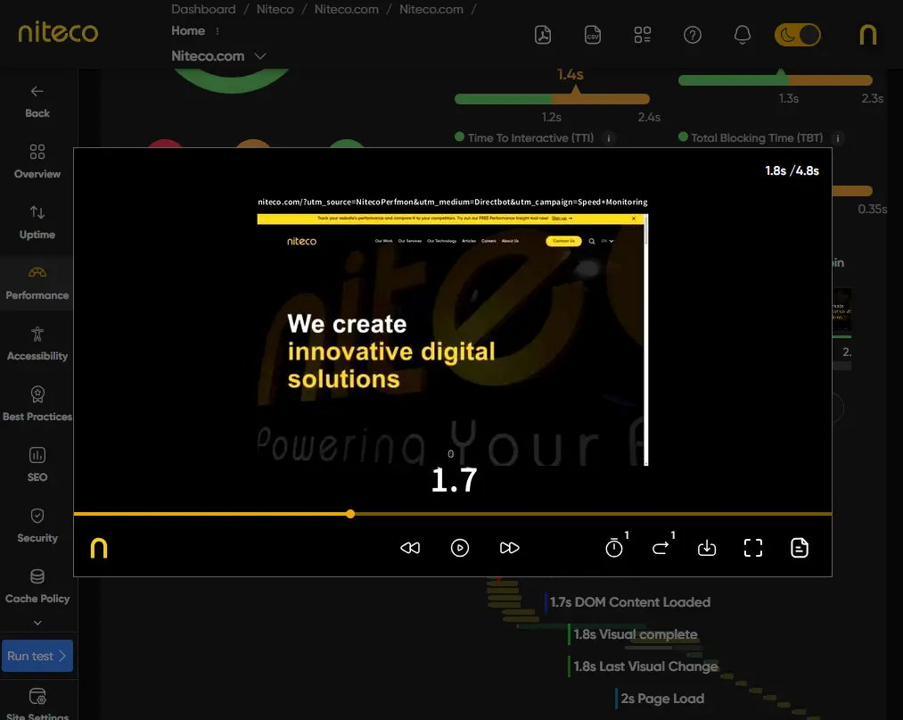Open Accessibility in the sidebar
Image resolution: width=903 pixels, height=720 pixels.
(x=37, y=343)
